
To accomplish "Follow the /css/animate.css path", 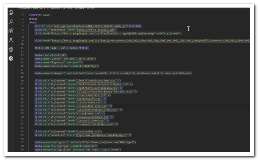I will [x=89, y=102].
